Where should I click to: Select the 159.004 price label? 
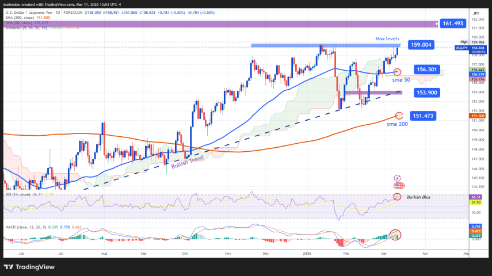coord(420,44)
